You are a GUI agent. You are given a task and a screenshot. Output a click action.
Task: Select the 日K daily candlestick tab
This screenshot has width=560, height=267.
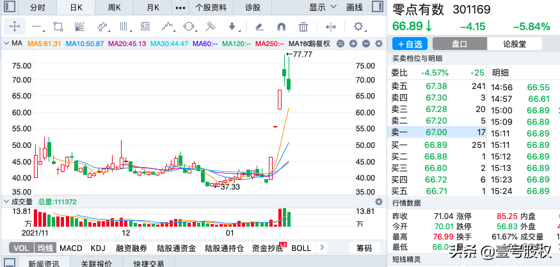[x=76, y=7]
